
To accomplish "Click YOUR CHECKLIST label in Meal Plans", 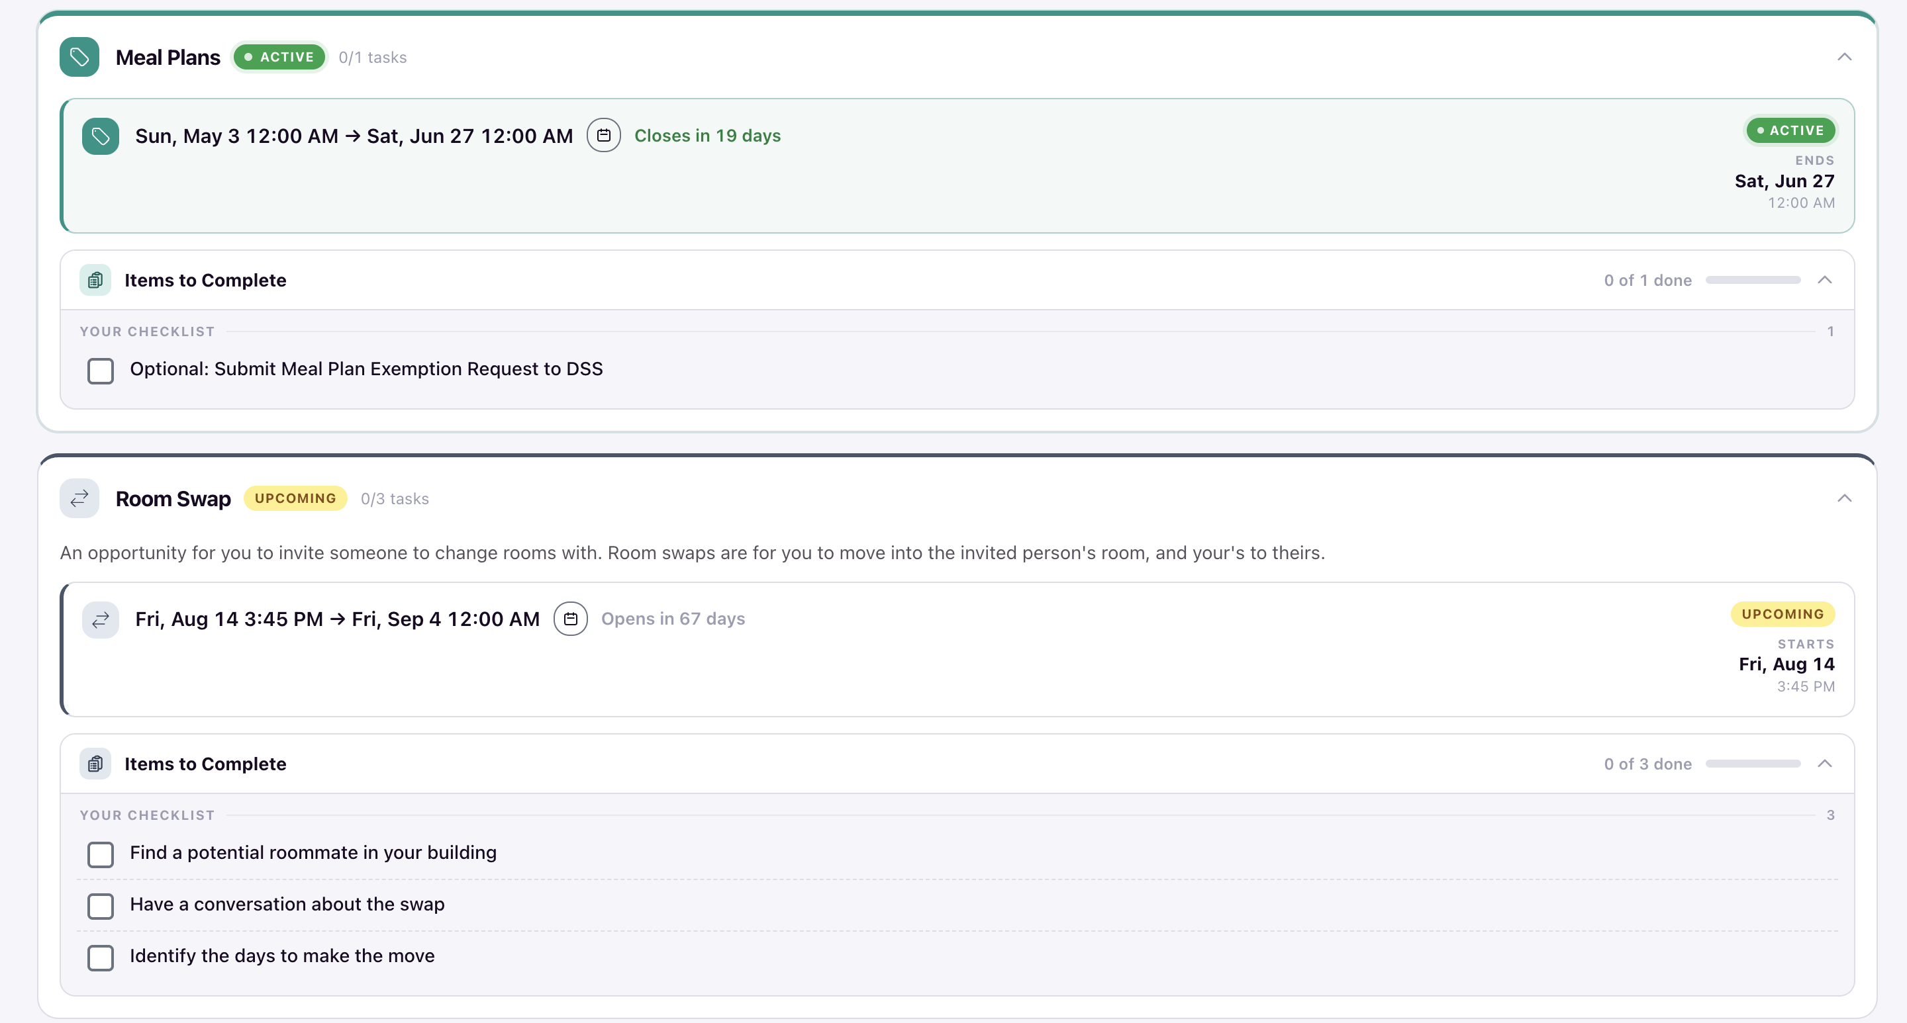I will (x=147, y=332).
